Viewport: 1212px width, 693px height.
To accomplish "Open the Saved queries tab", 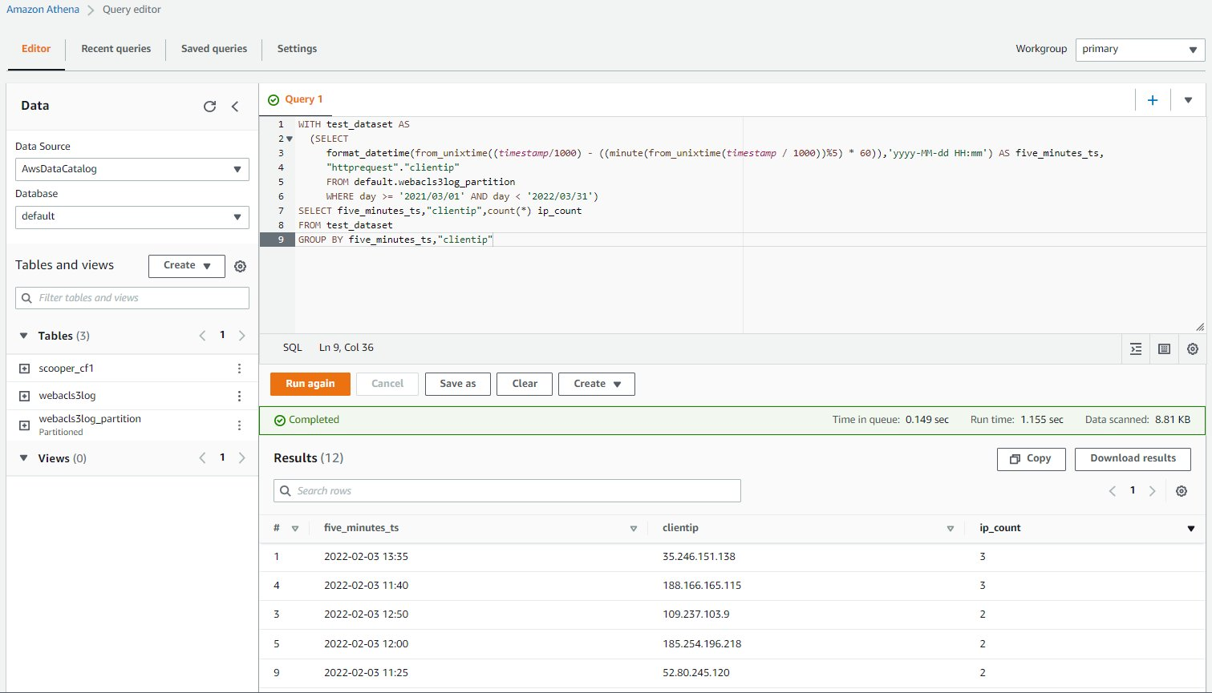I will [214, 49].
